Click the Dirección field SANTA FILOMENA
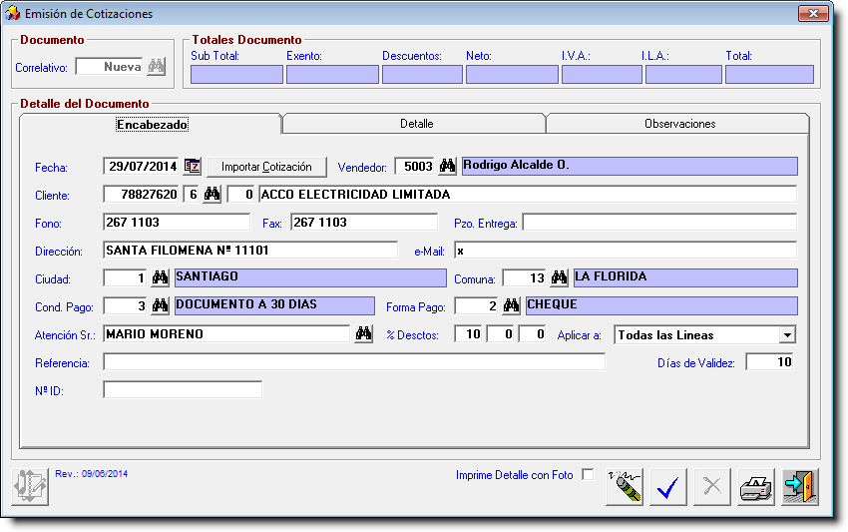Image resolution: width=848 pixels, height=532 pixels. point(250,251)
